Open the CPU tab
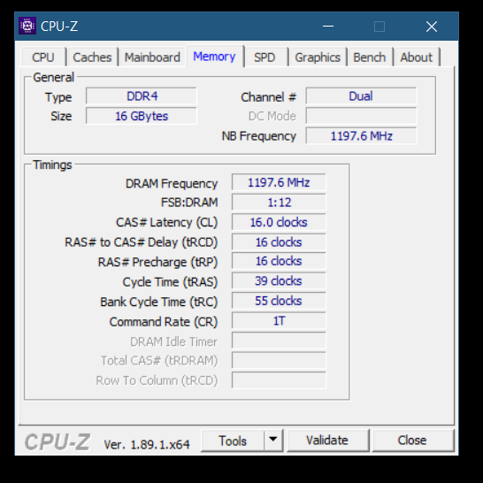 pyautogui.click(x=43, y=57)
